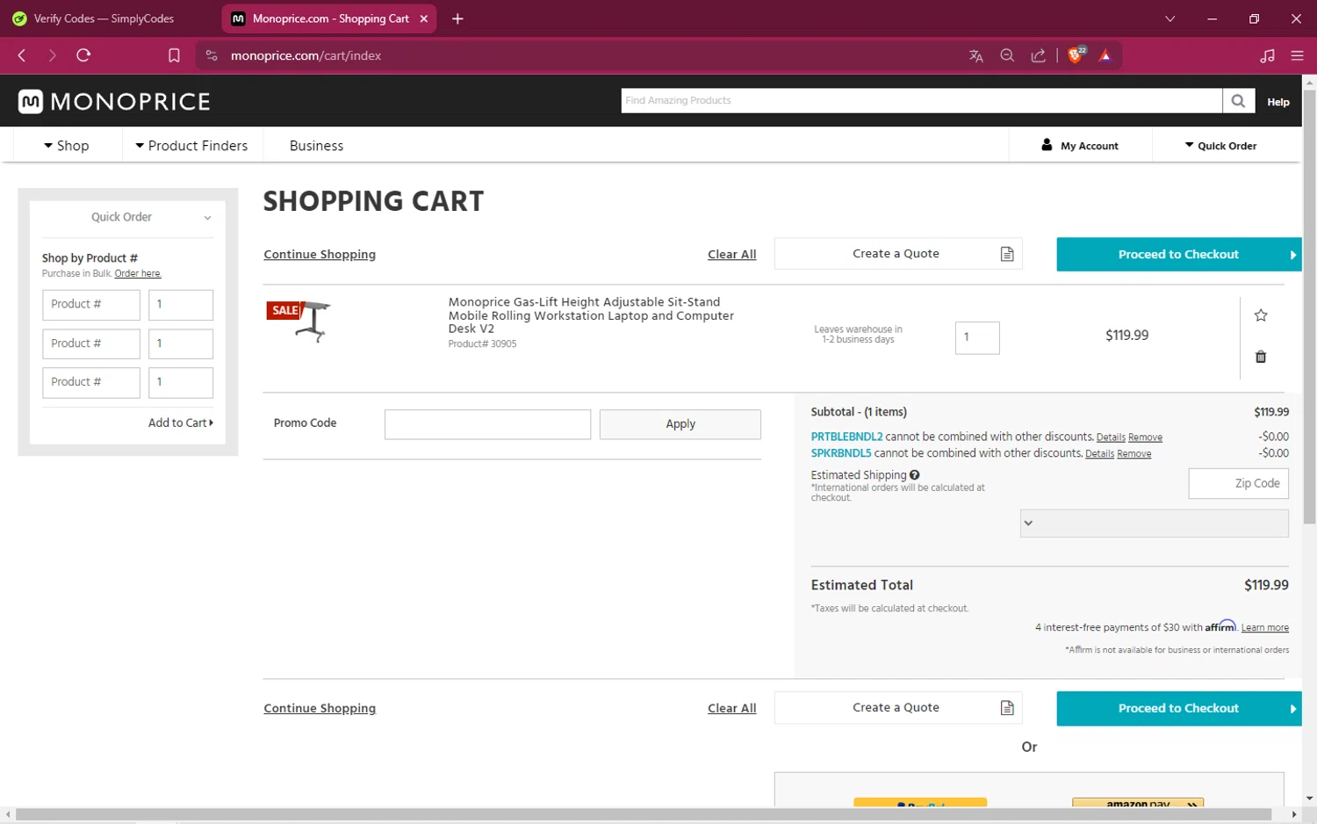
Task: Open a new tab with the plus button
Action: 457,18
